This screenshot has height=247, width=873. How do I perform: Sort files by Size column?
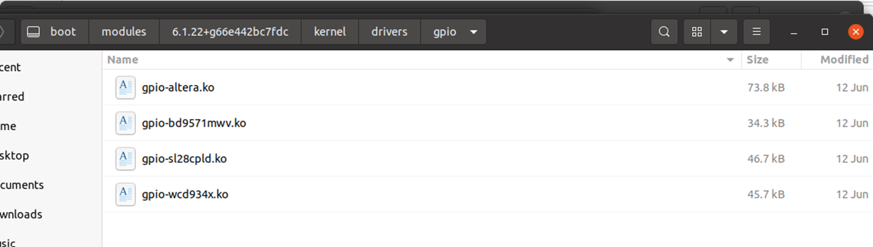[757, 60]
